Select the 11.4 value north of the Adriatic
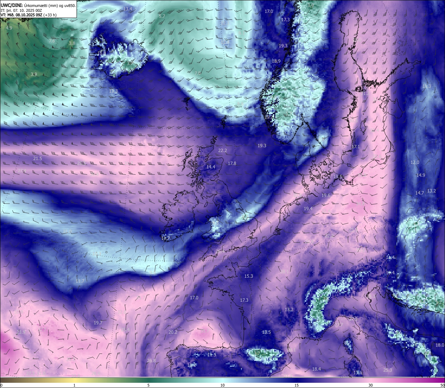Viewport: 445px width, 388px height. (x=390, y=258)
